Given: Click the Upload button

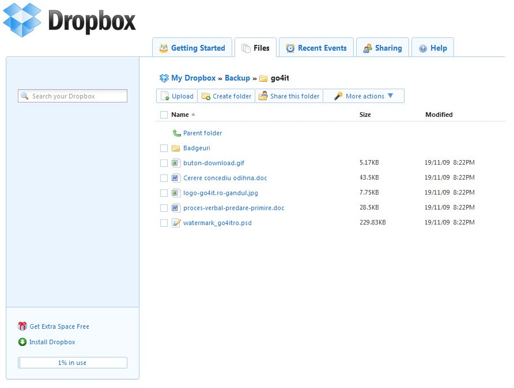Looking at the screenshot, I should coord(177,96).
